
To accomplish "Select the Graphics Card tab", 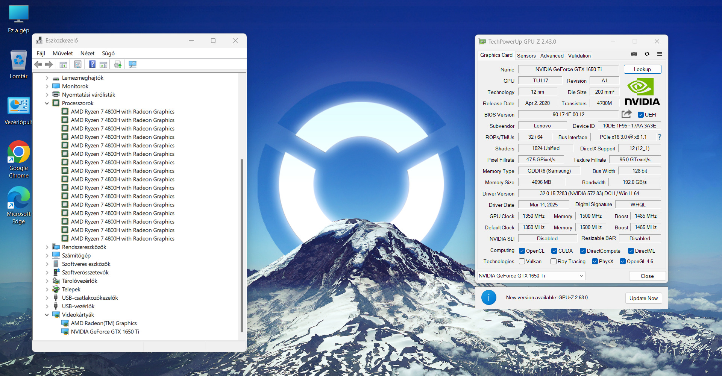I will click(x=496, y=55).
